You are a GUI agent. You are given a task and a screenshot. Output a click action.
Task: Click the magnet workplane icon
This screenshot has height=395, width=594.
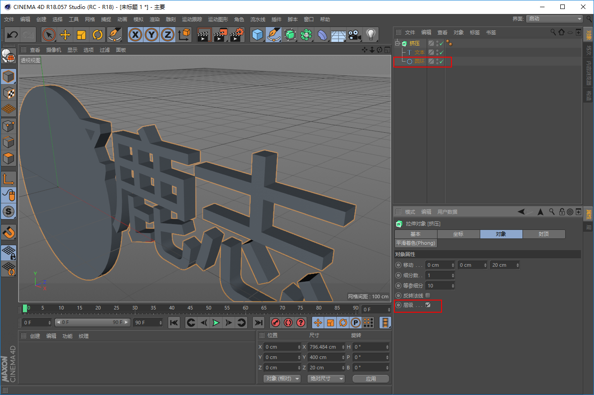pos(9,232)
